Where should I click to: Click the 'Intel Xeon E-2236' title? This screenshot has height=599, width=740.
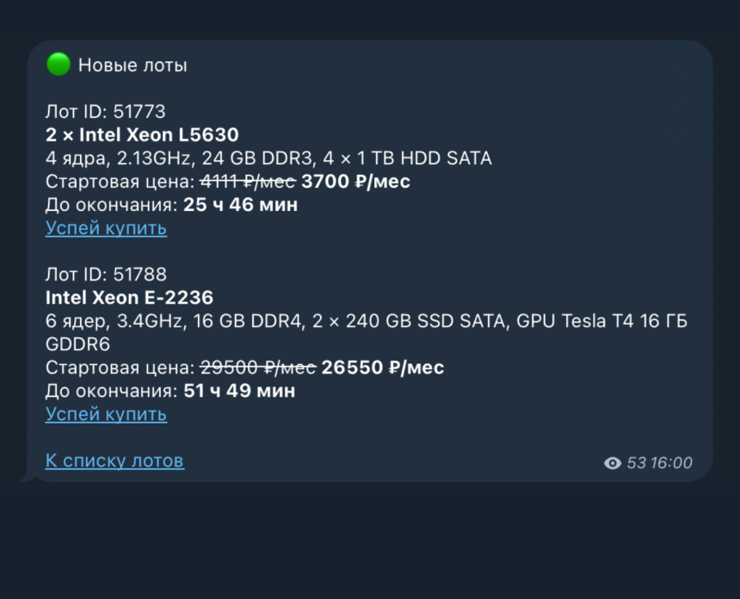(129, 298)
